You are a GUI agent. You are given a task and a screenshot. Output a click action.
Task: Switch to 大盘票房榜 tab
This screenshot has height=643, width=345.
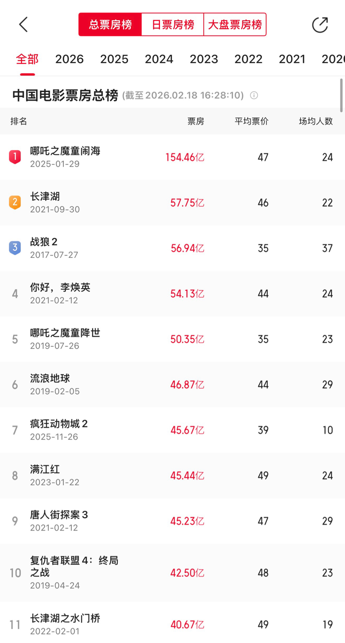tap(234, 25)
